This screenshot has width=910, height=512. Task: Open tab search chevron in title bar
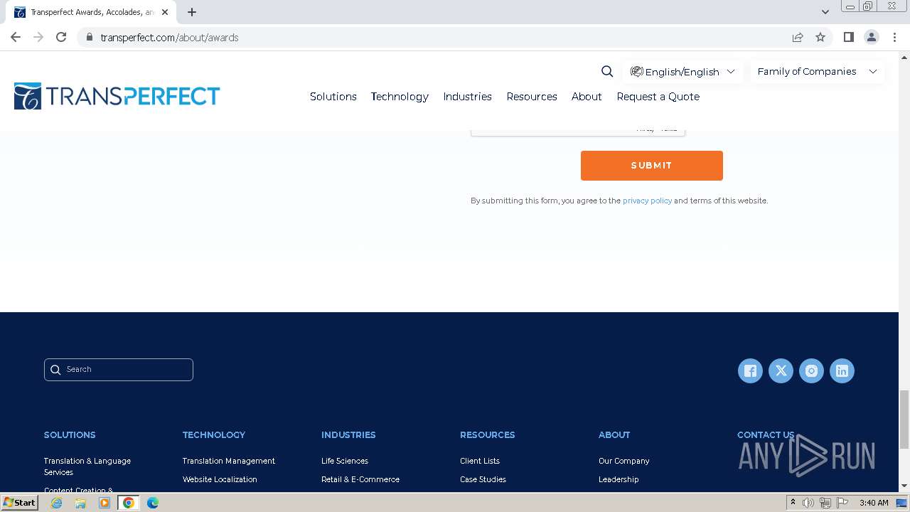point(825,12)
